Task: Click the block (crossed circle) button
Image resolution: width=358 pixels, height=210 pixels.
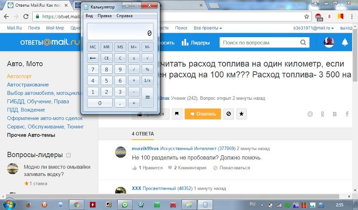Action: click(229, 114)
